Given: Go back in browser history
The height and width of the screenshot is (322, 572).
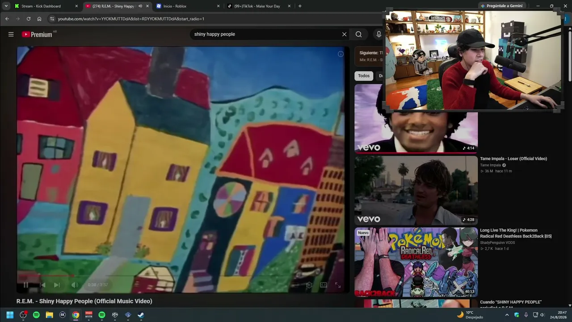Looking at the screenshot, I should pyautogui.click(x=7, y=19).
